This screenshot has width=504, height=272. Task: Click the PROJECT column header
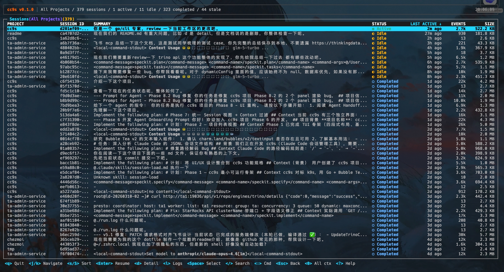(15, 24)
